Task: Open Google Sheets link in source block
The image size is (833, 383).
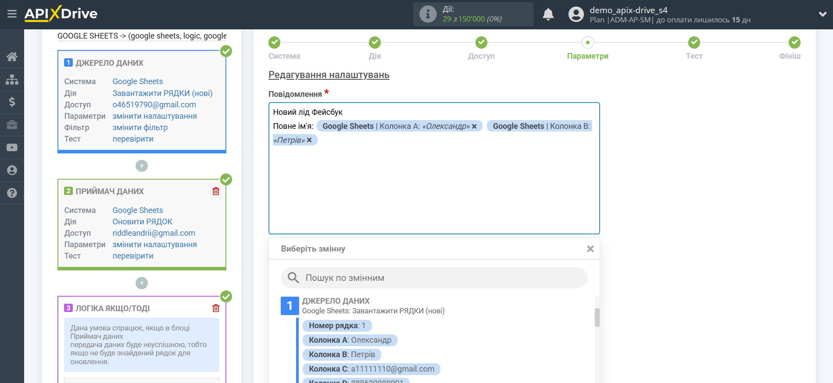Action: pos(138,82)
